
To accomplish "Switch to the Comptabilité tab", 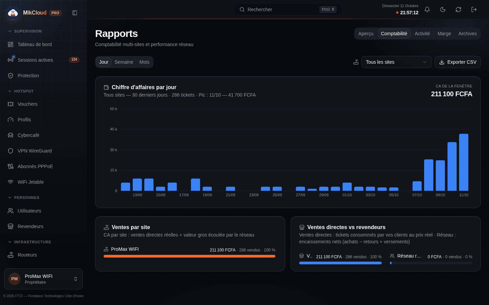I will 394,34.
